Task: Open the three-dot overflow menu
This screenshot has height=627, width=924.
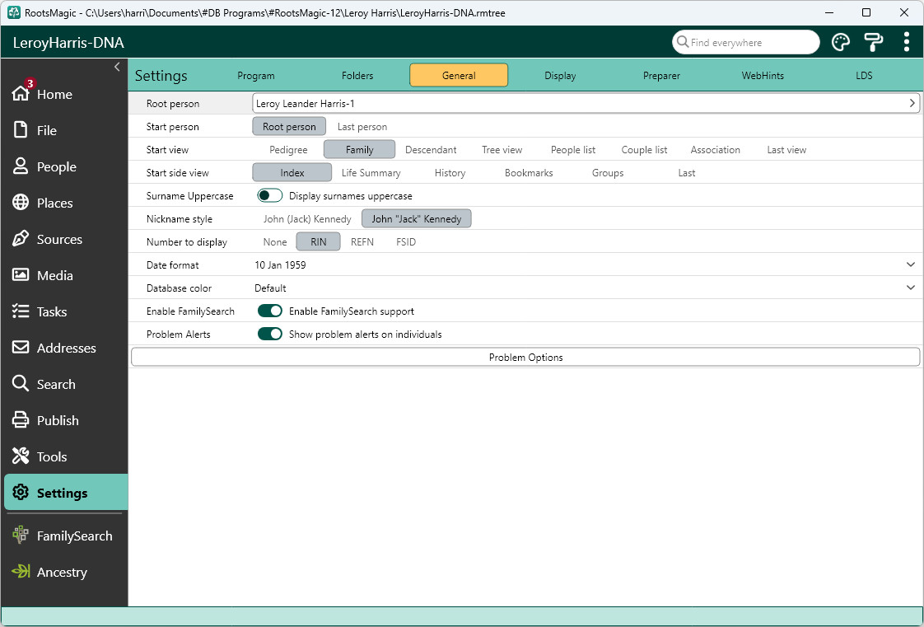Action: (x=907, y=42)
